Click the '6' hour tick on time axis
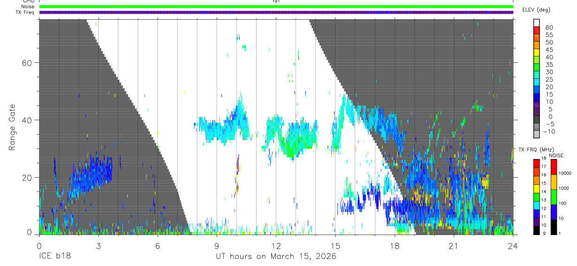 pos(157,246)
